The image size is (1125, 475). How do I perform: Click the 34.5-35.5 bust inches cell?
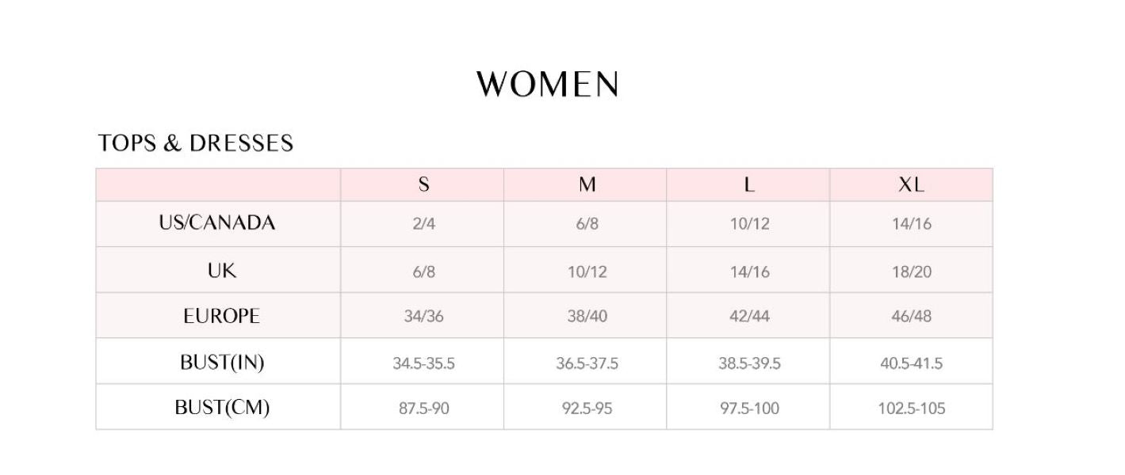[423, 364]
